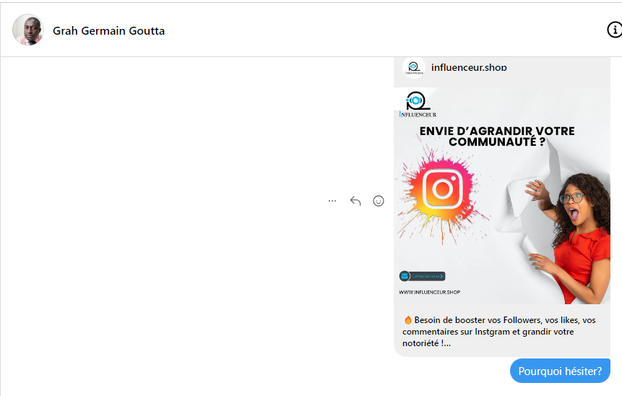Image resolution: width=622 pixels, height=396 pixels.
Task: Click the fire emoji starting the caption
Action: tap(408, 320)
